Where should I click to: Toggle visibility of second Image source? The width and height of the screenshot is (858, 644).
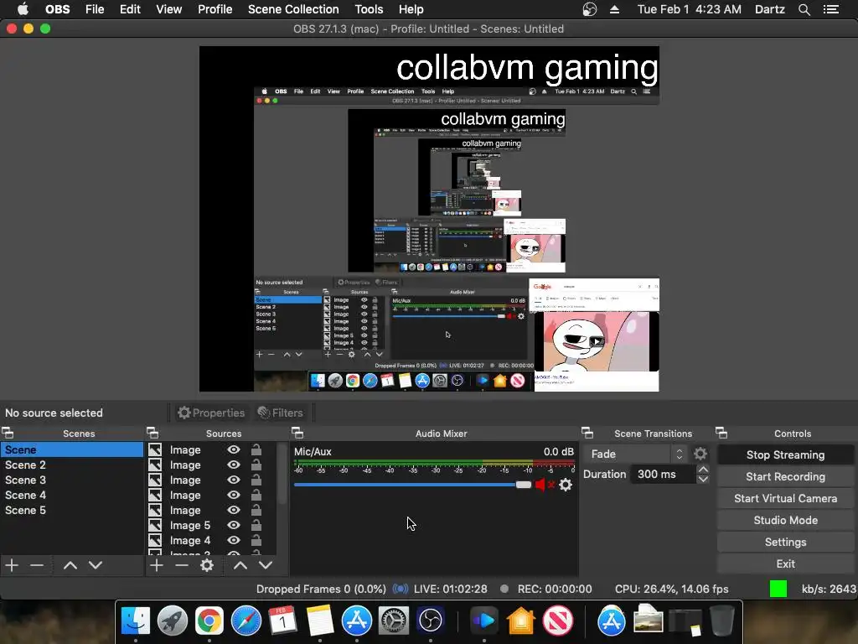click(234, 465)
